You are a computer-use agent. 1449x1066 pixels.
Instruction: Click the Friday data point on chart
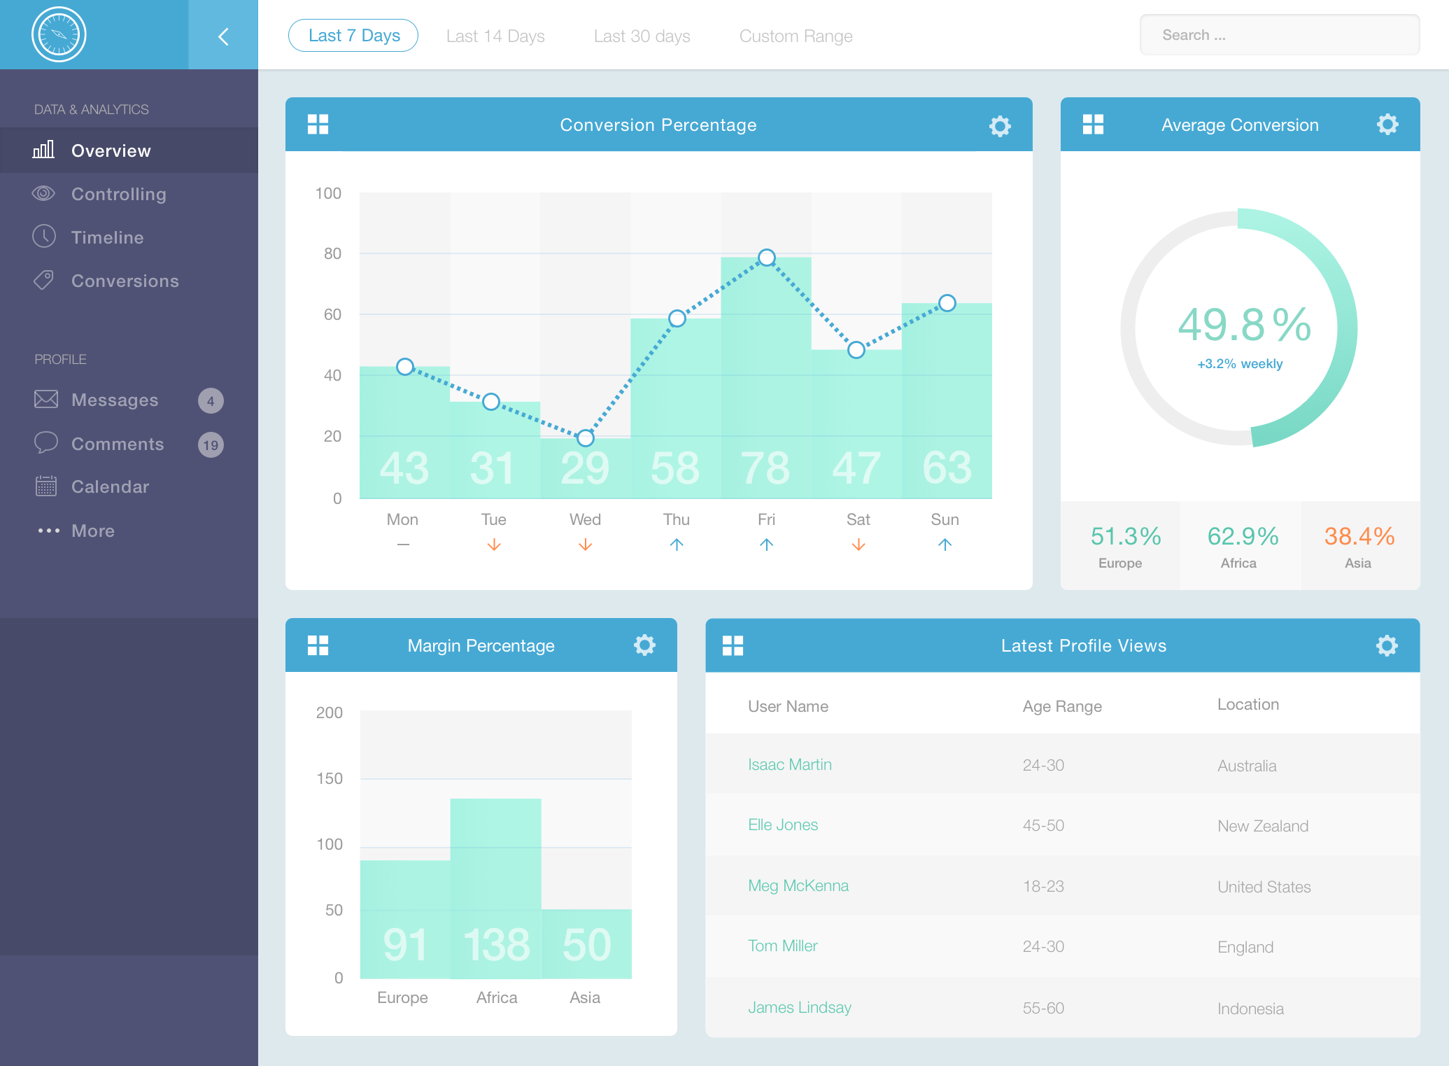pos(766,258)
